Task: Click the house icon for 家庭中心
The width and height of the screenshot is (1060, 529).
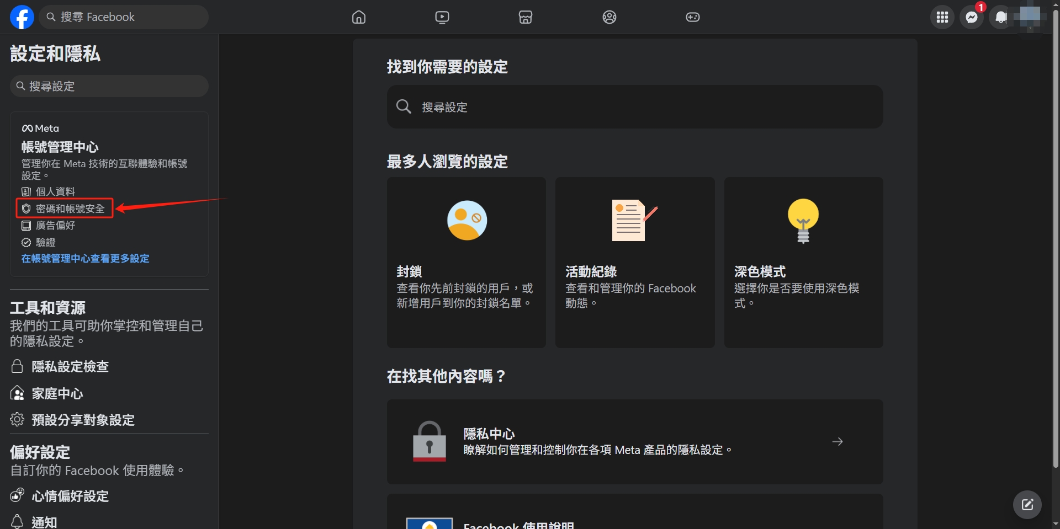Action: click(17, 393)
